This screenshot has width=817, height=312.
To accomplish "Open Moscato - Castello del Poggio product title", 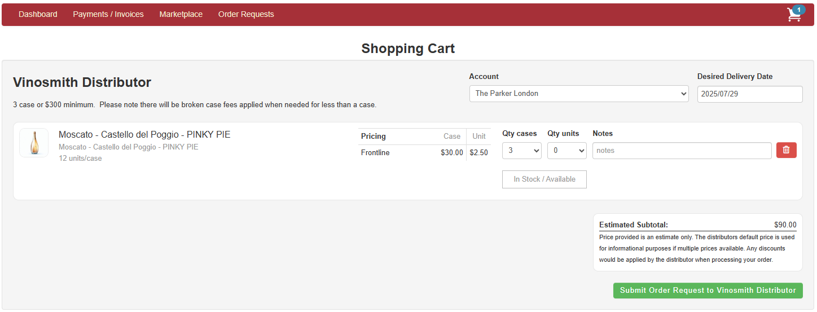I will point(144,135).
